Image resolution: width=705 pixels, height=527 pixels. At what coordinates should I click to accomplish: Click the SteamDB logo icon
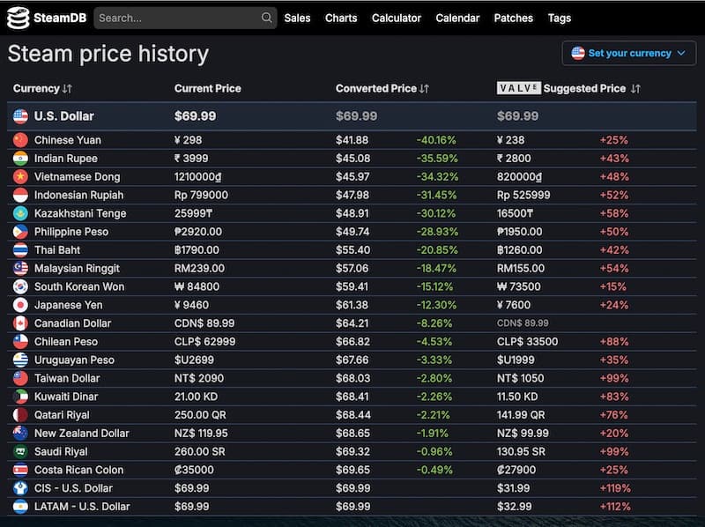(18, 18)
